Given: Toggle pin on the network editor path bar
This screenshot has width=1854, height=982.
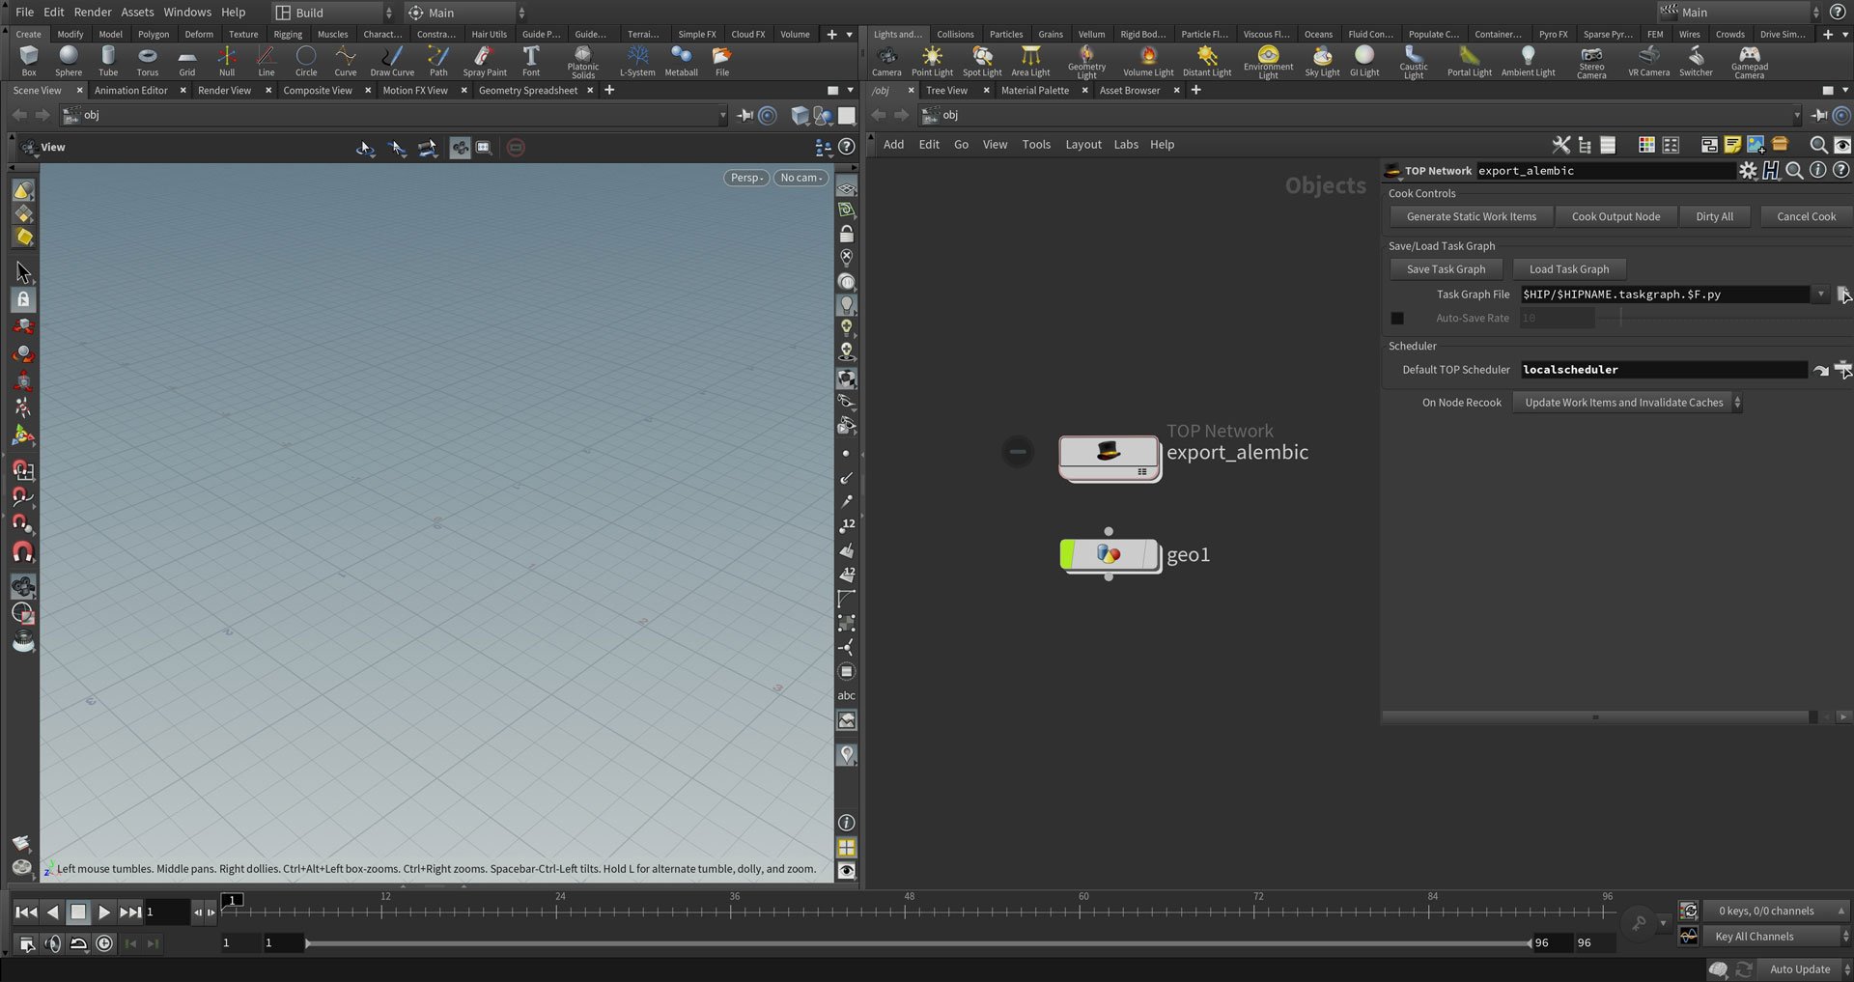Looking at the screenshot, I should point(1818,116).
